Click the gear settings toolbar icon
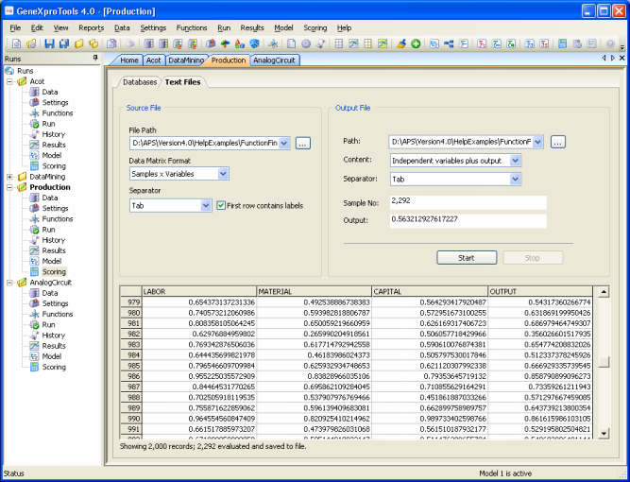This screenshot has width=630, height=482. (x=306, y=43)
